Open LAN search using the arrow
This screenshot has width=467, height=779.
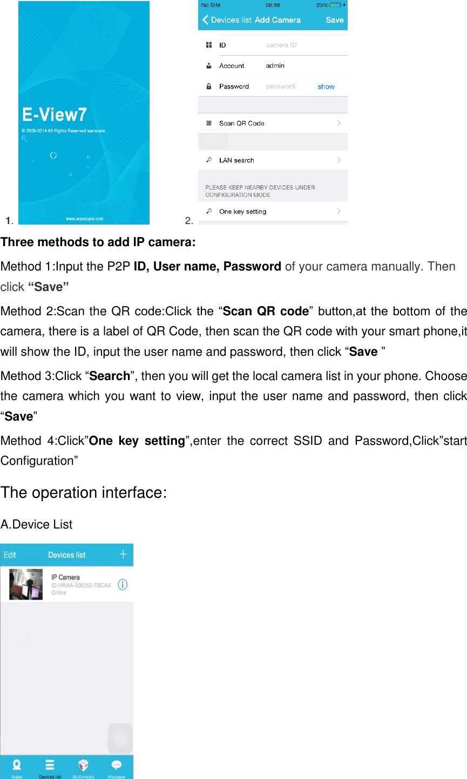point(339,160)
